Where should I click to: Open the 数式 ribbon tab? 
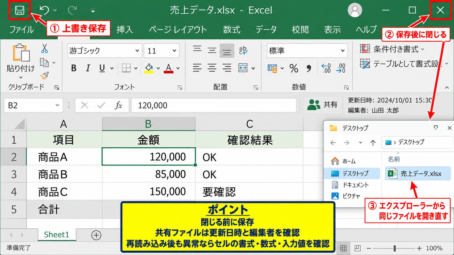coord(232,29)
